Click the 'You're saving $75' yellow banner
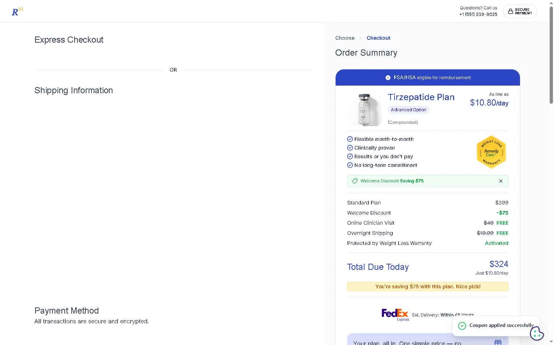This screenshot has width=554, height=345. (427, 286)
